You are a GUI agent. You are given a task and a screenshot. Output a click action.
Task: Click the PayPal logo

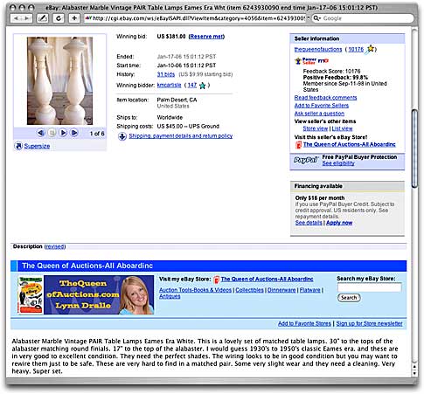[x=305, y=160]
